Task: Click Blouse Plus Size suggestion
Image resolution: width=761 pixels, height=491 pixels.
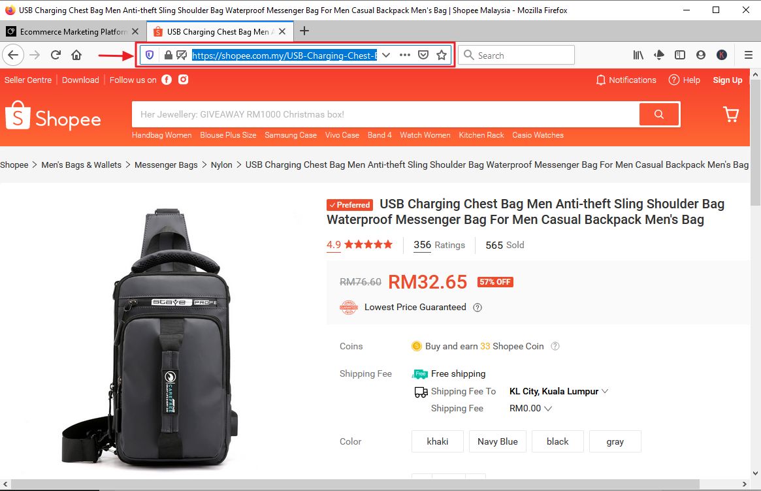Action: pos(228,135)
